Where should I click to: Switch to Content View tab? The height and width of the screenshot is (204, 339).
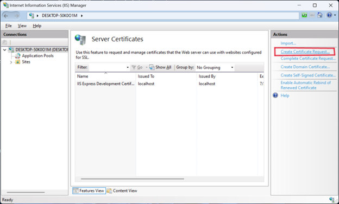point(122,191)
